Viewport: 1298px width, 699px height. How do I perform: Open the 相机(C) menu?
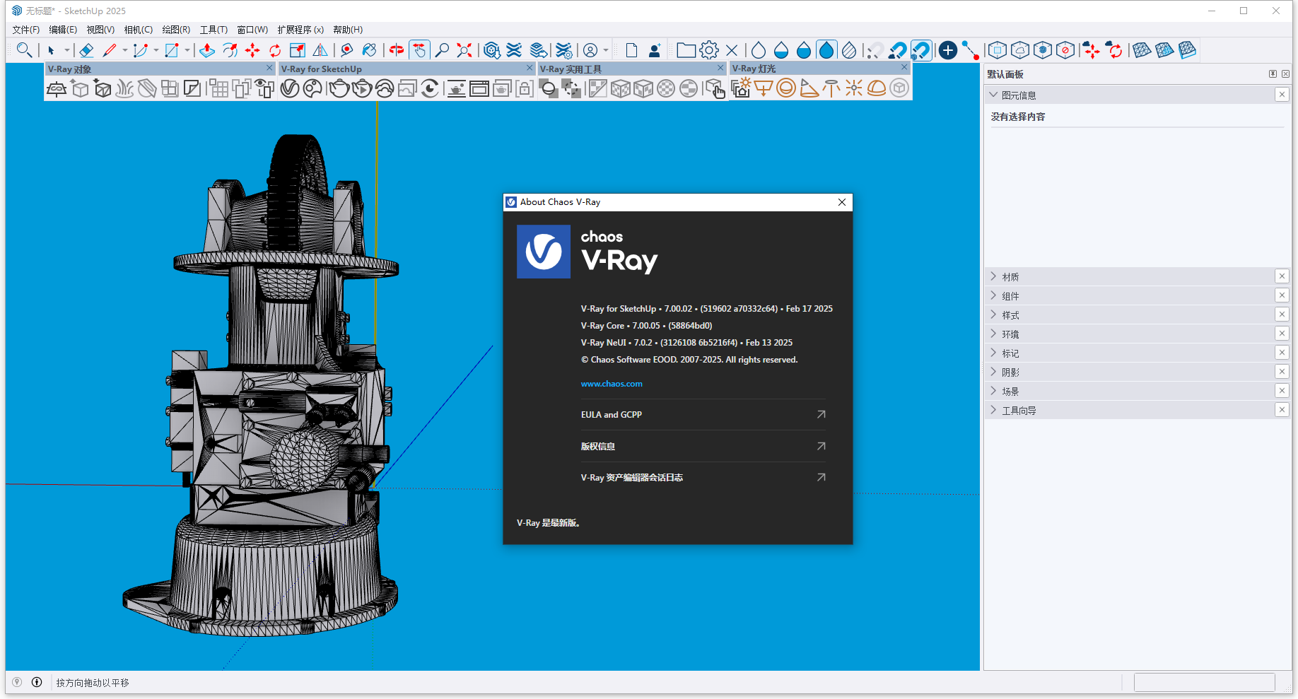139,30
